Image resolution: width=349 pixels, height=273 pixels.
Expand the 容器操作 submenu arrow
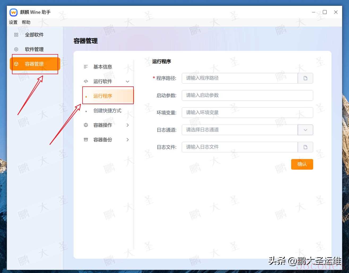click(127, 125)
